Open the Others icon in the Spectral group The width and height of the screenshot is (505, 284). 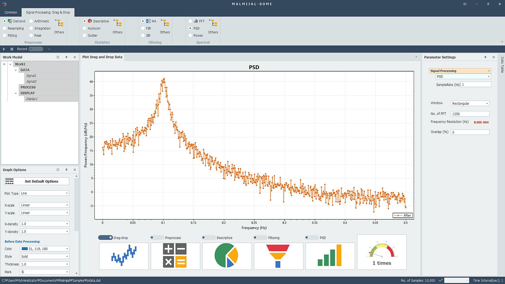pos(214,24)
